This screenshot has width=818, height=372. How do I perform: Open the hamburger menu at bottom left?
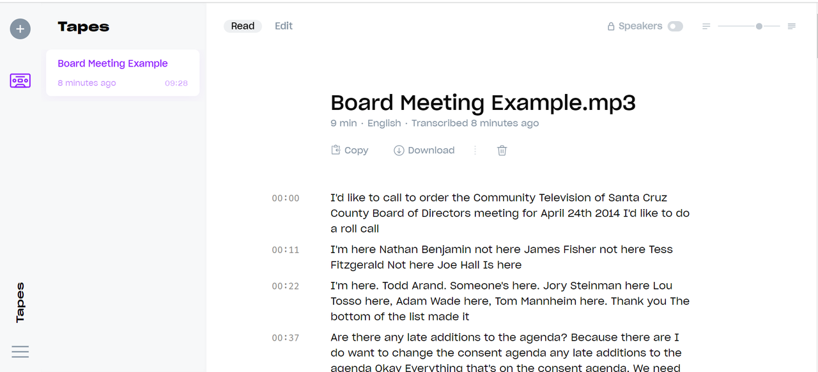(20, 352)
